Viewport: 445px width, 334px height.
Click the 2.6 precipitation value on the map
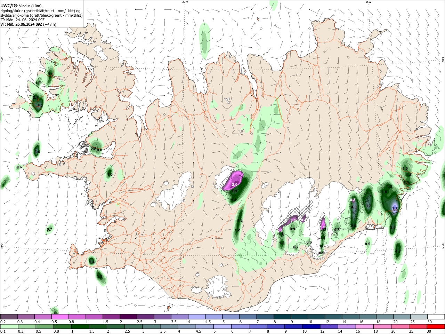393,227
